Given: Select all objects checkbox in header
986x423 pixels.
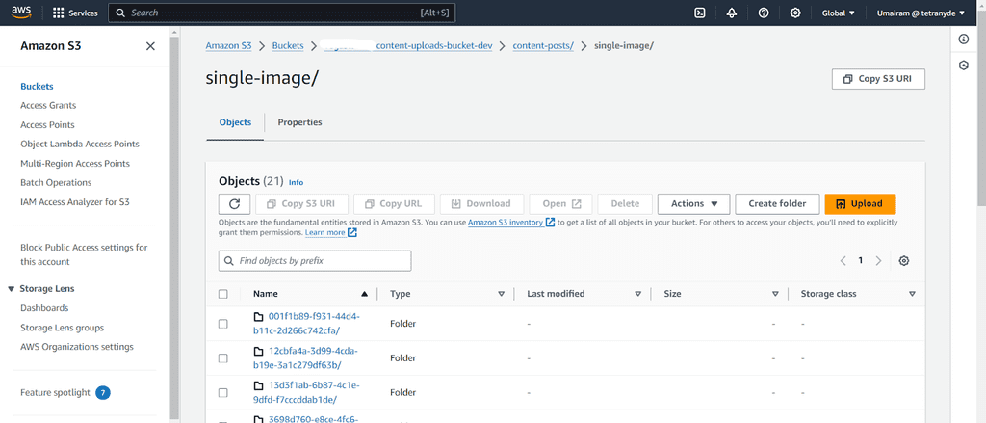Looking at the screenshot, I should (223, 294).
